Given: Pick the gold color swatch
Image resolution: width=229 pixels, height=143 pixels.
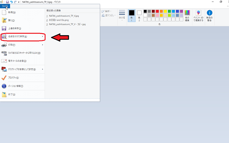Looking at the screenshot, I should tap(161, 15).
